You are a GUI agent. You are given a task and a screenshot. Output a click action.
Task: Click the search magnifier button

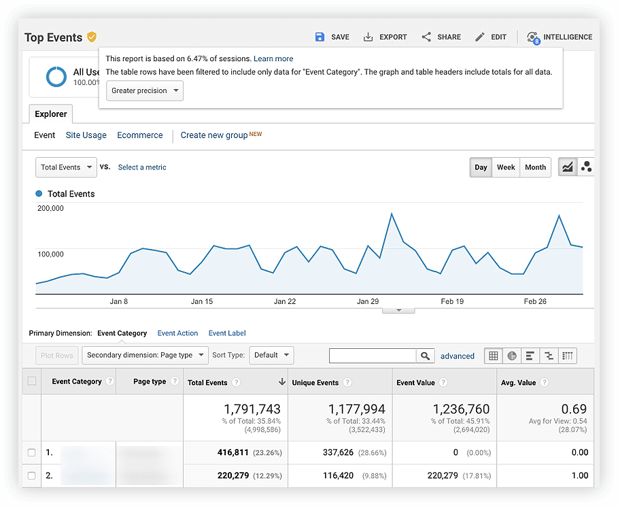(x=426, y=356)
